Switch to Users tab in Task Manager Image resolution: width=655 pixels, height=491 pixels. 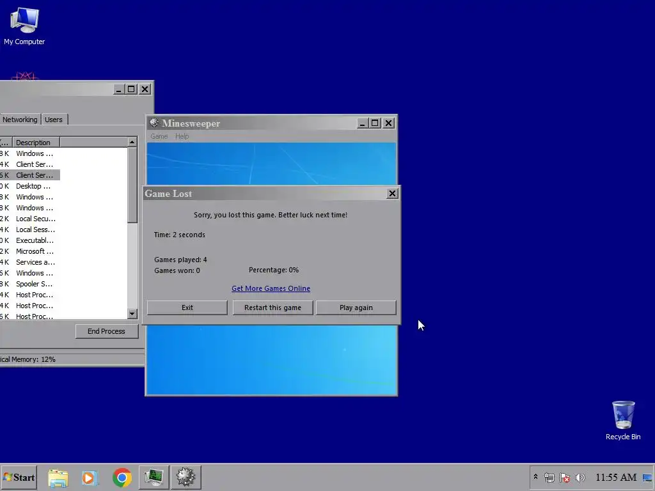[x=54, y=120]
